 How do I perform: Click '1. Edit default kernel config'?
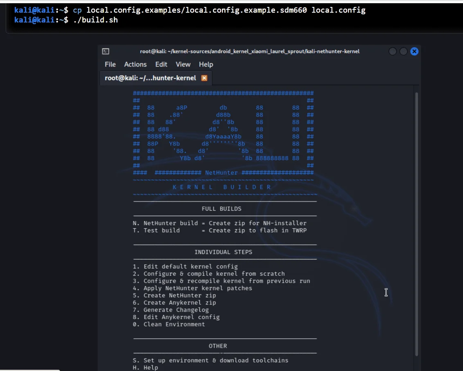pos(185,266)
